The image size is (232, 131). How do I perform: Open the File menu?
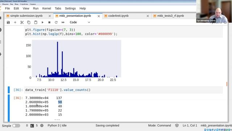[7, 8]
